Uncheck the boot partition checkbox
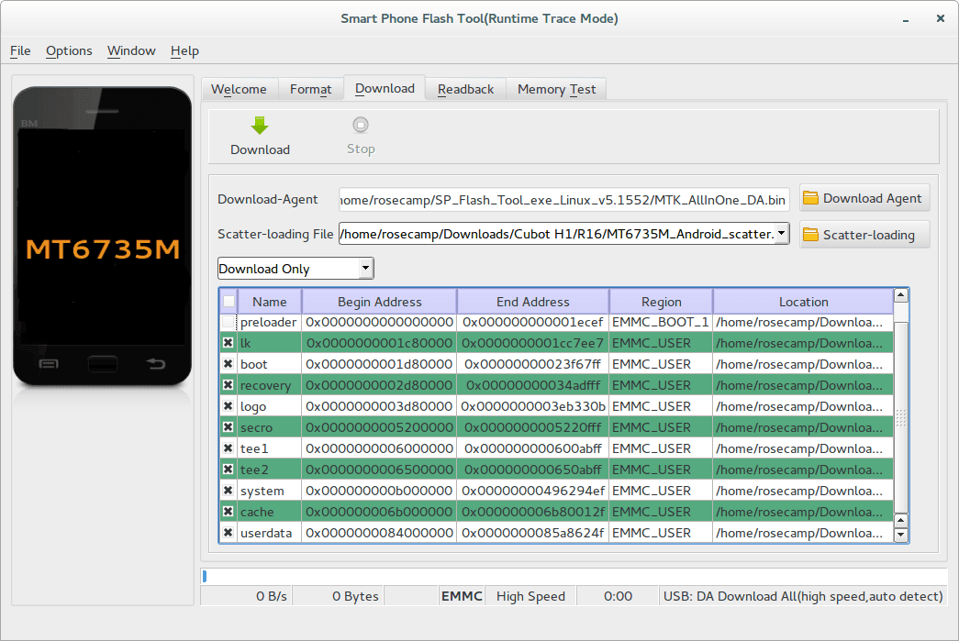This screenshot has height=641, width=959. pos(229,364)
